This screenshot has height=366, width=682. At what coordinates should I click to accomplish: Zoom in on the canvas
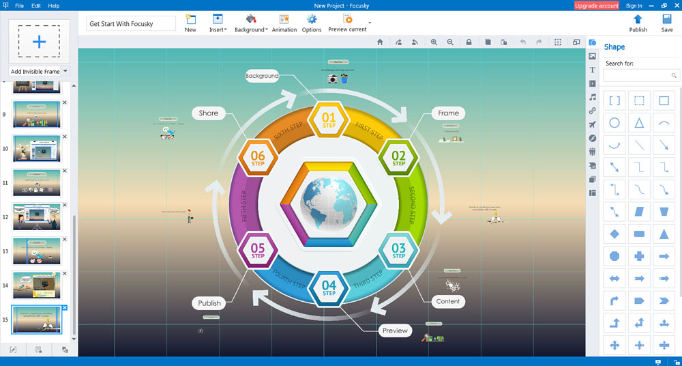coord(434,42)
